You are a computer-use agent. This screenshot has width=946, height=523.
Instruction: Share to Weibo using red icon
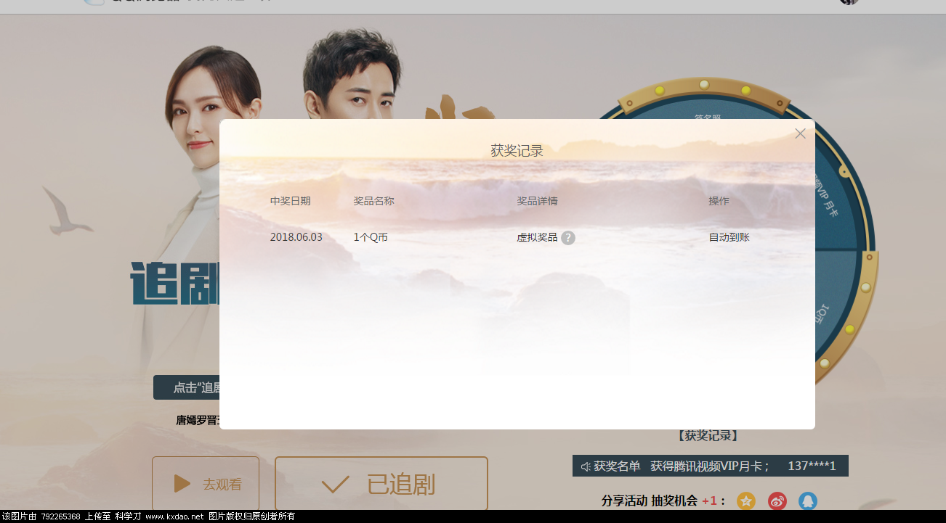pyautogui.click(x=777, y=501)
